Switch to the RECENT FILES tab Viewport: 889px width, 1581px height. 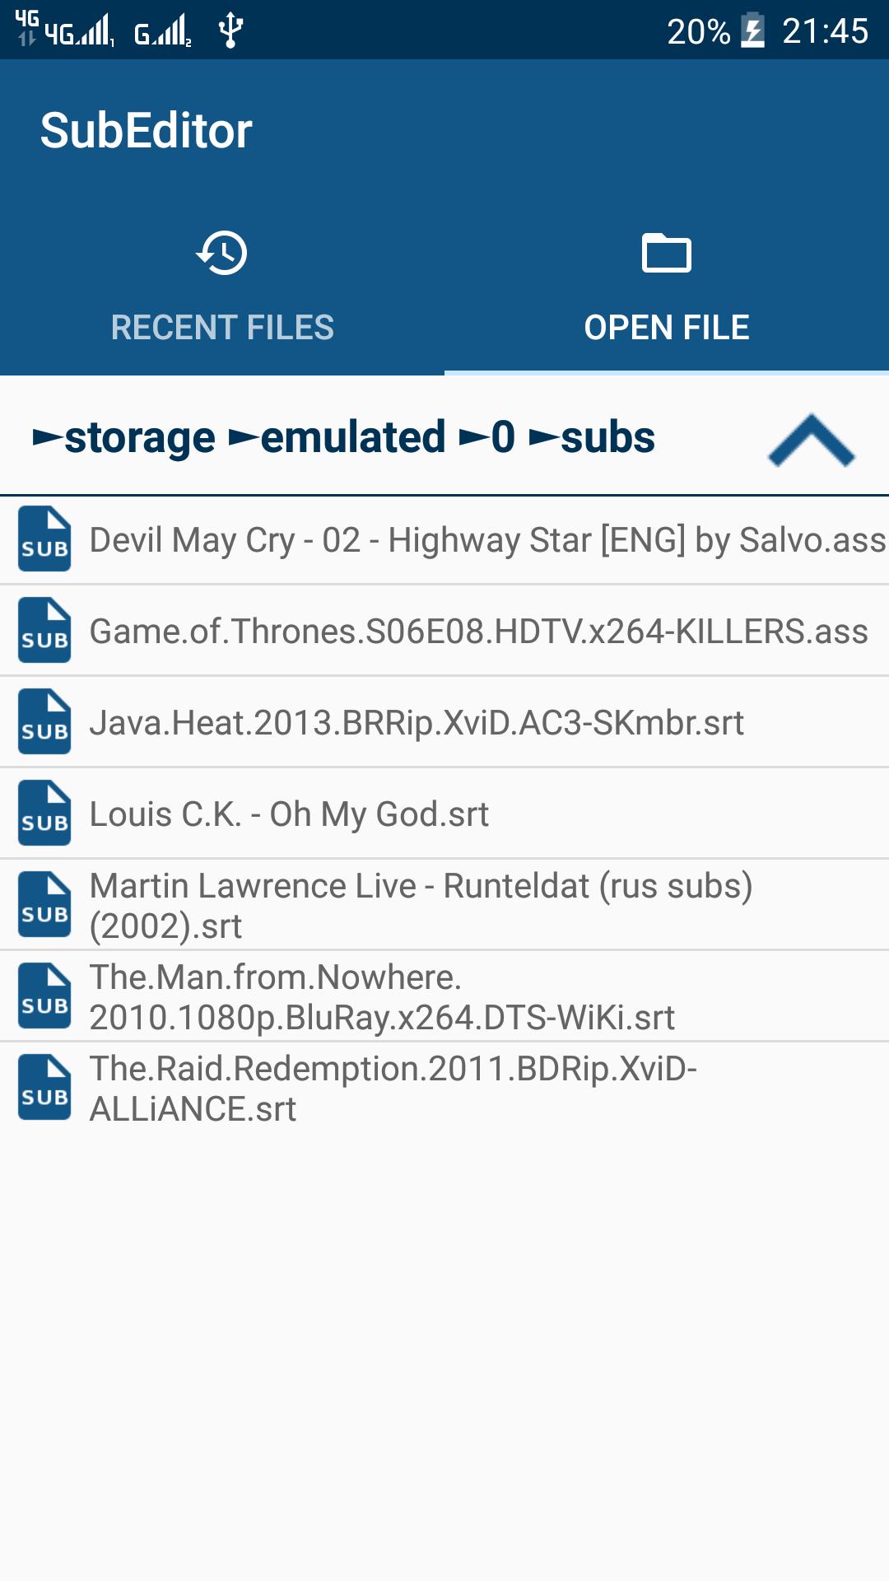222,327
